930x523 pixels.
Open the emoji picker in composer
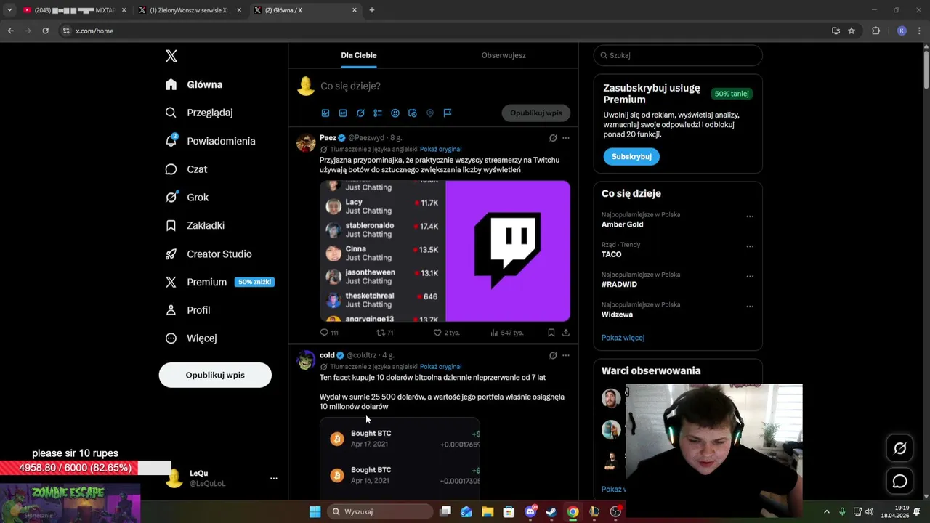click(395, 113)
